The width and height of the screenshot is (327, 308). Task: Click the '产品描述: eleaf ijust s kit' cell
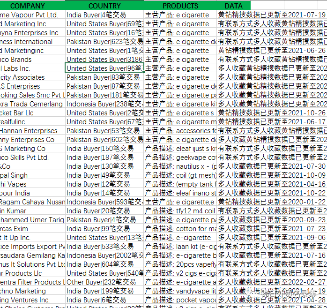[180, 148]
